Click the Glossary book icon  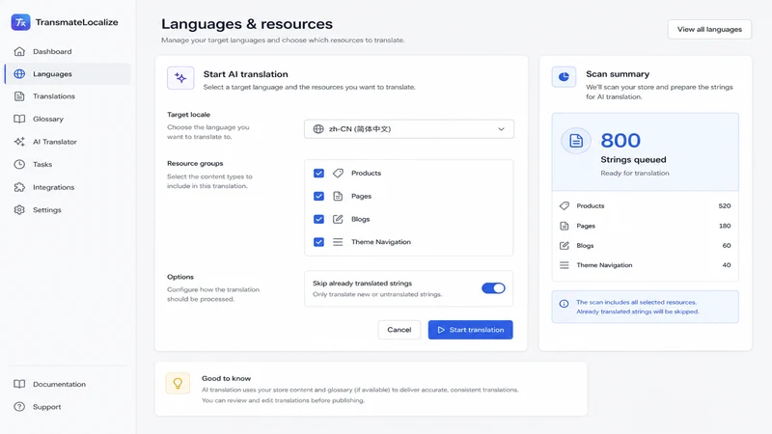(19, 119)
